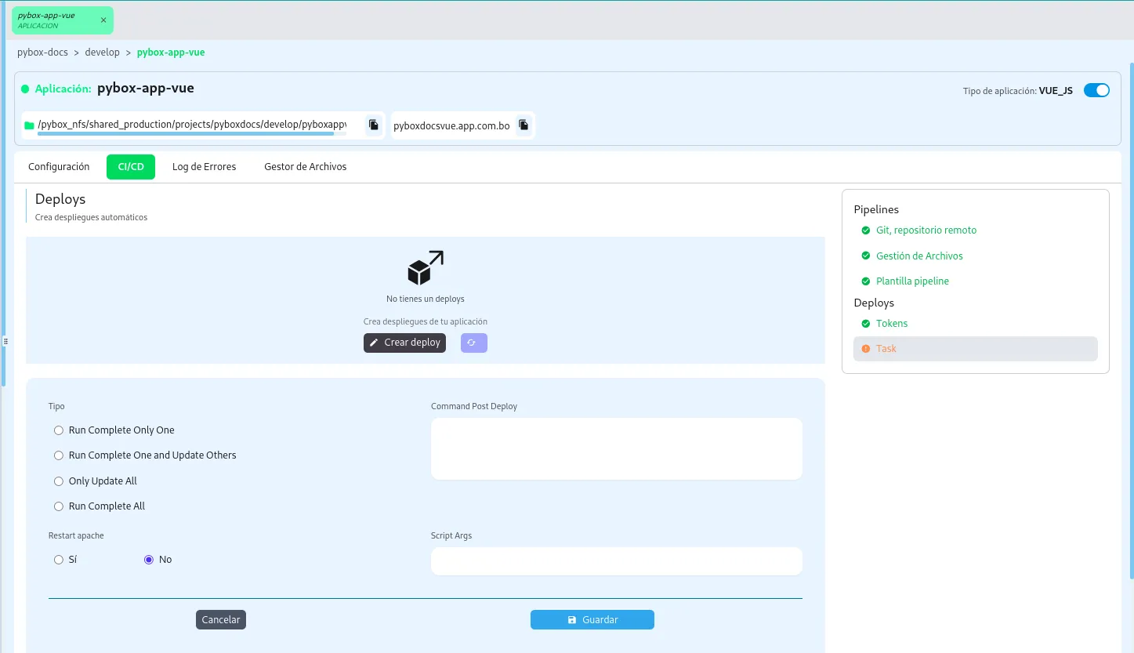This screenshot has height=653, width=1134.
Task: Click the refresh deploys icon button
Action: click(474, 343)
